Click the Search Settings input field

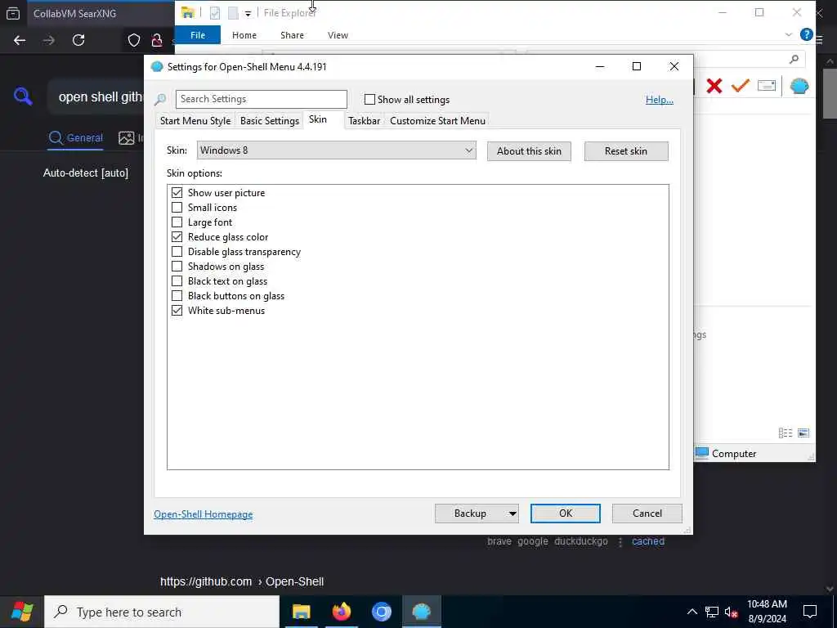coord(261,99)
